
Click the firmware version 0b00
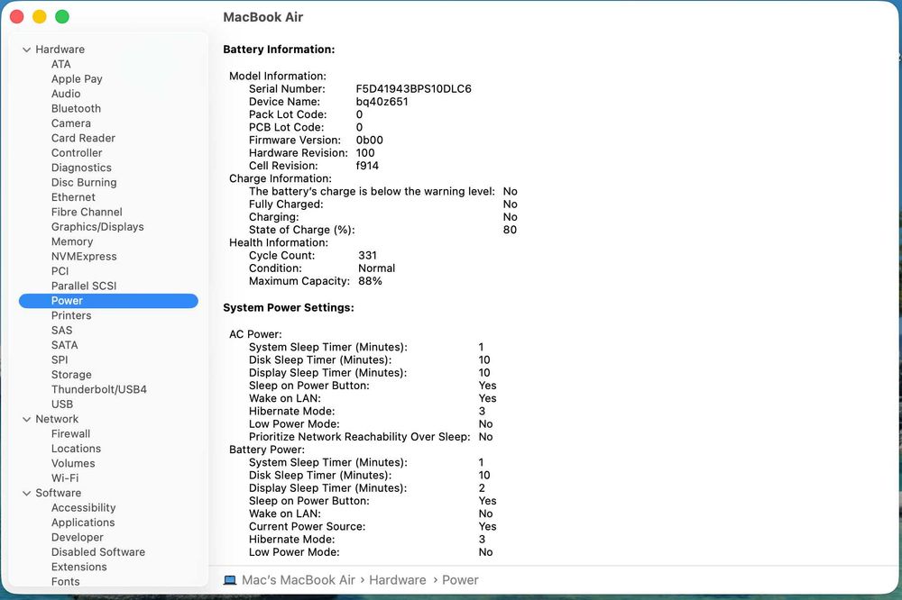coord(369,141)
